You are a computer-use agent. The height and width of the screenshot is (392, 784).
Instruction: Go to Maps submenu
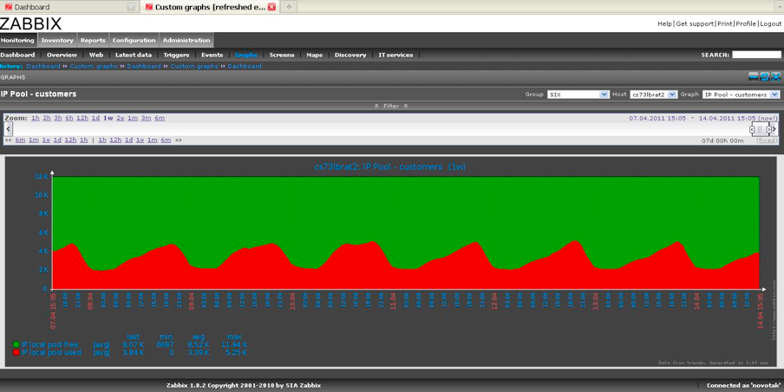[x=315, y=55]
